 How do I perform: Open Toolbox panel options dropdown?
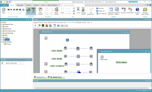pyautogui.click(x=146, y=20)
